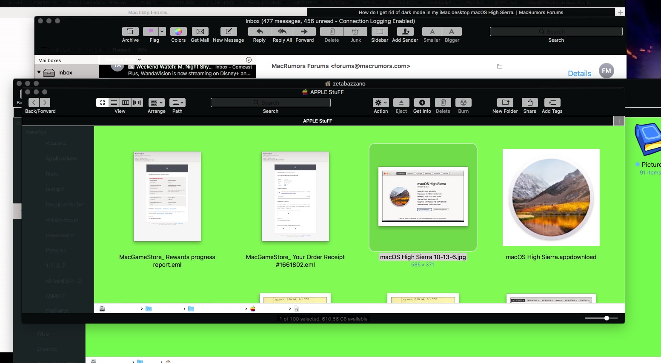Image resolution: width=661 pixels, height=363 pixels.
Task: Select Downloads in Finder sidebar
Action: (x=60, y=235)
